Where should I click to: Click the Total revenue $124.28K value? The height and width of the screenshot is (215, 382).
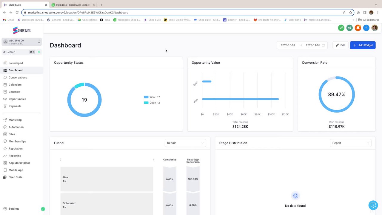pos(240,127)
